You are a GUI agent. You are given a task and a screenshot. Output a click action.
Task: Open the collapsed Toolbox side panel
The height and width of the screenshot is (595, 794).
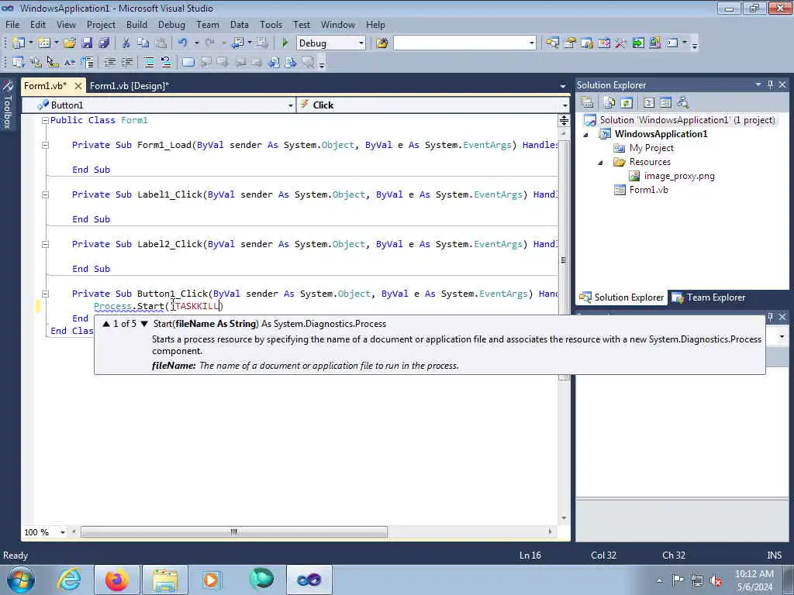click(8, 105)
